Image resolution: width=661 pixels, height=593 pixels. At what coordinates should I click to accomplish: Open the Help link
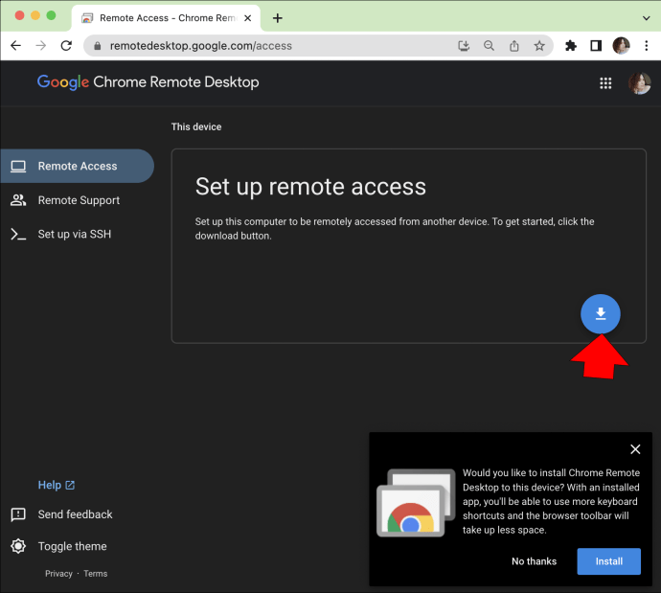click(57, 485)
